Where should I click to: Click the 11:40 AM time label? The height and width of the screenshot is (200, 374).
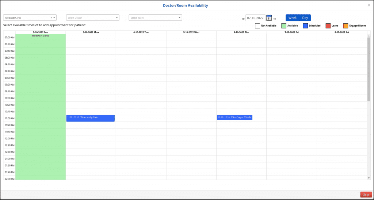[9, 132]
